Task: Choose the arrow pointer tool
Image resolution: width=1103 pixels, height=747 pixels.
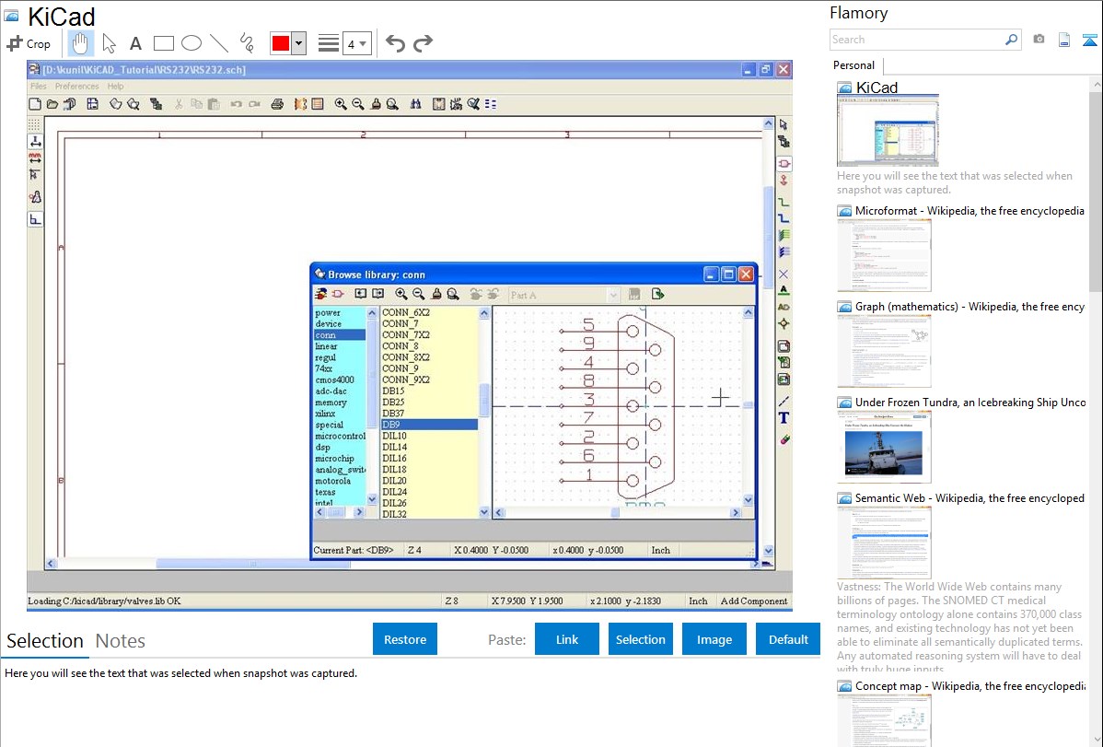Action: 109,43
